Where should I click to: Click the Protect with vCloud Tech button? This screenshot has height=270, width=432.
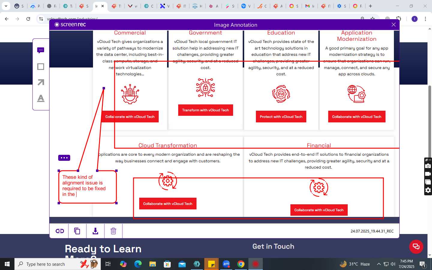(281, 117)
